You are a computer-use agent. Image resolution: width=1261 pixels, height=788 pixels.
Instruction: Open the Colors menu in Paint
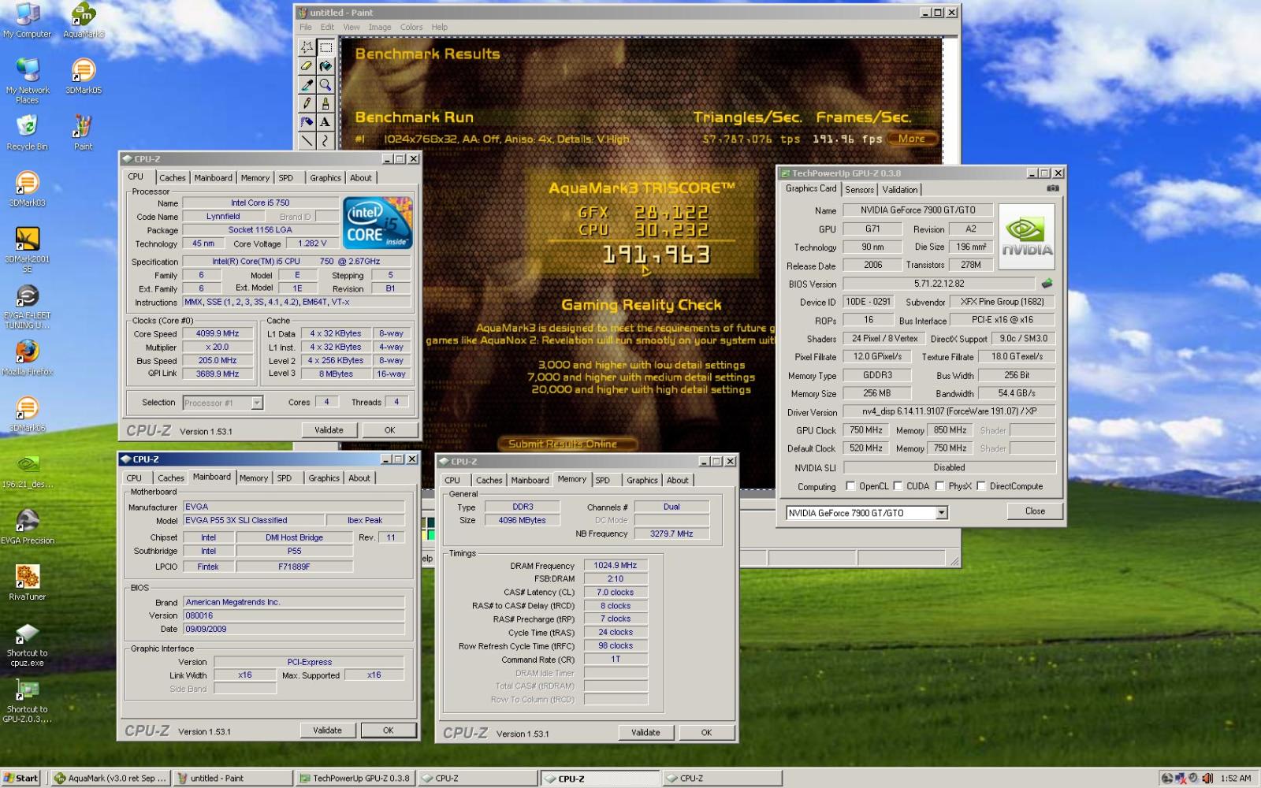411,27
